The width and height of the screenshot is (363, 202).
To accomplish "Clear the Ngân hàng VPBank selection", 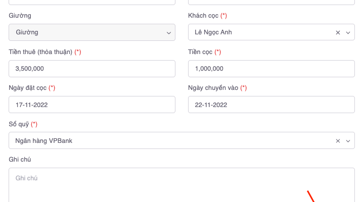I will (338, 141).
